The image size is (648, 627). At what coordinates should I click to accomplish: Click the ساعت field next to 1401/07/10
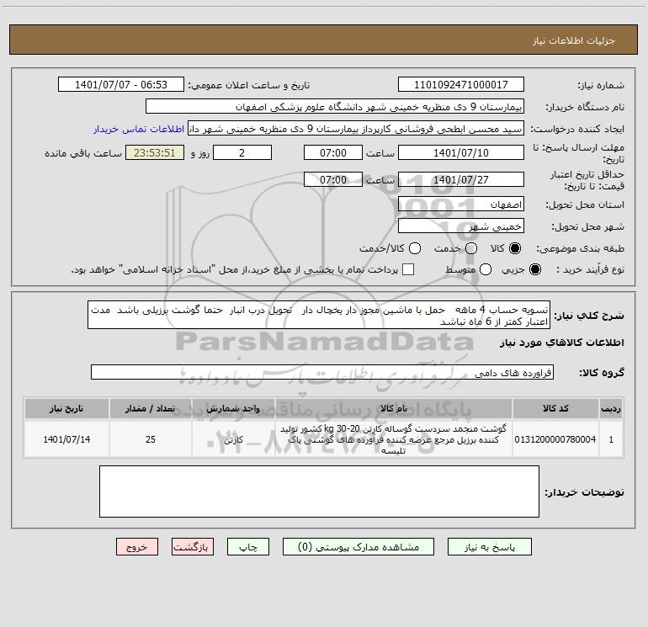click(333, 152)
